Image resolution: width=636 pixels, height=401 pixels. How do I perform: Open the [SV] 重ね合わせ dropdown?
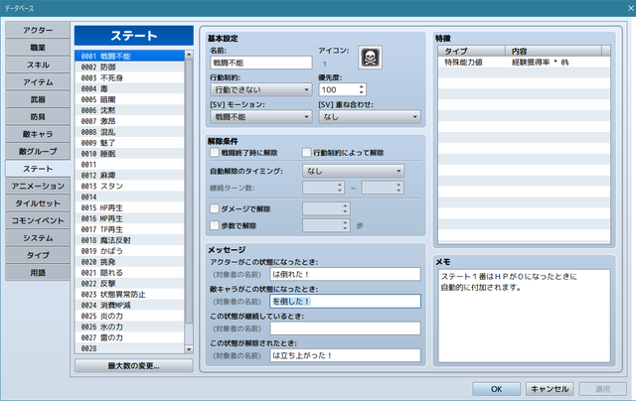point(370,117)
